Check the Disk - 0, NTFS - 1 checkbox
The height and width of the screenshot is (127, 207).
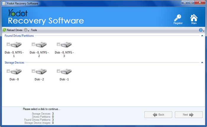tap(8, 44)
